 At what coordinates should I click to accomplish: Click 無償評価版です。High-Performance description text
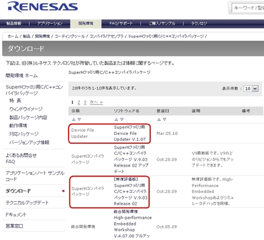pos(213,191)
